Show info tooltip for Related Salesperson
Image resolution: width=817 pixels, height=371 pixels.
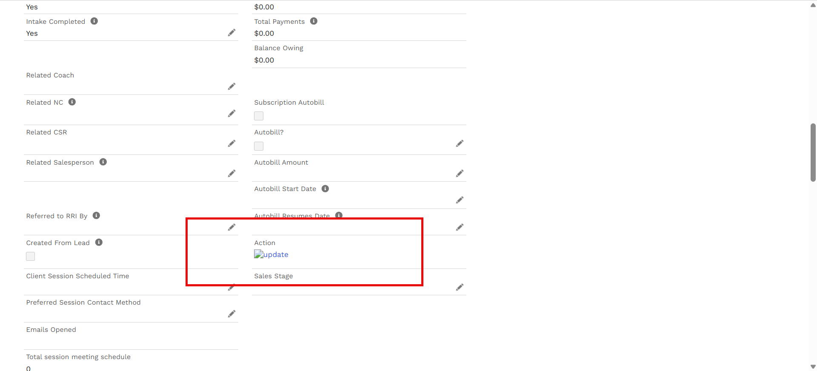click(103, 162)
